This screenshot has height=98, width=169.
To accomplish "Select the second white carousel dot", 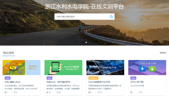I will [86, 42].
